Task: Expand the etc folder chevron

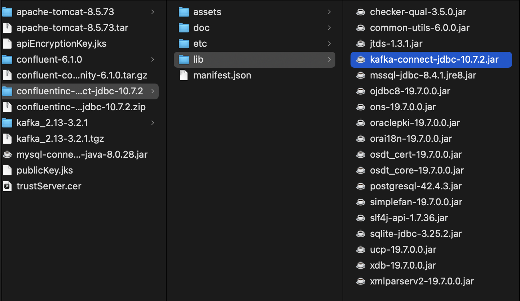Action: [329, 44]
